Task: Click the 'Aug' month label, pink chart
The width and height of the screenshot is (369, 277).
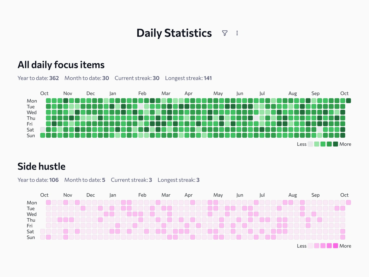Action: [x=293, y=195]
